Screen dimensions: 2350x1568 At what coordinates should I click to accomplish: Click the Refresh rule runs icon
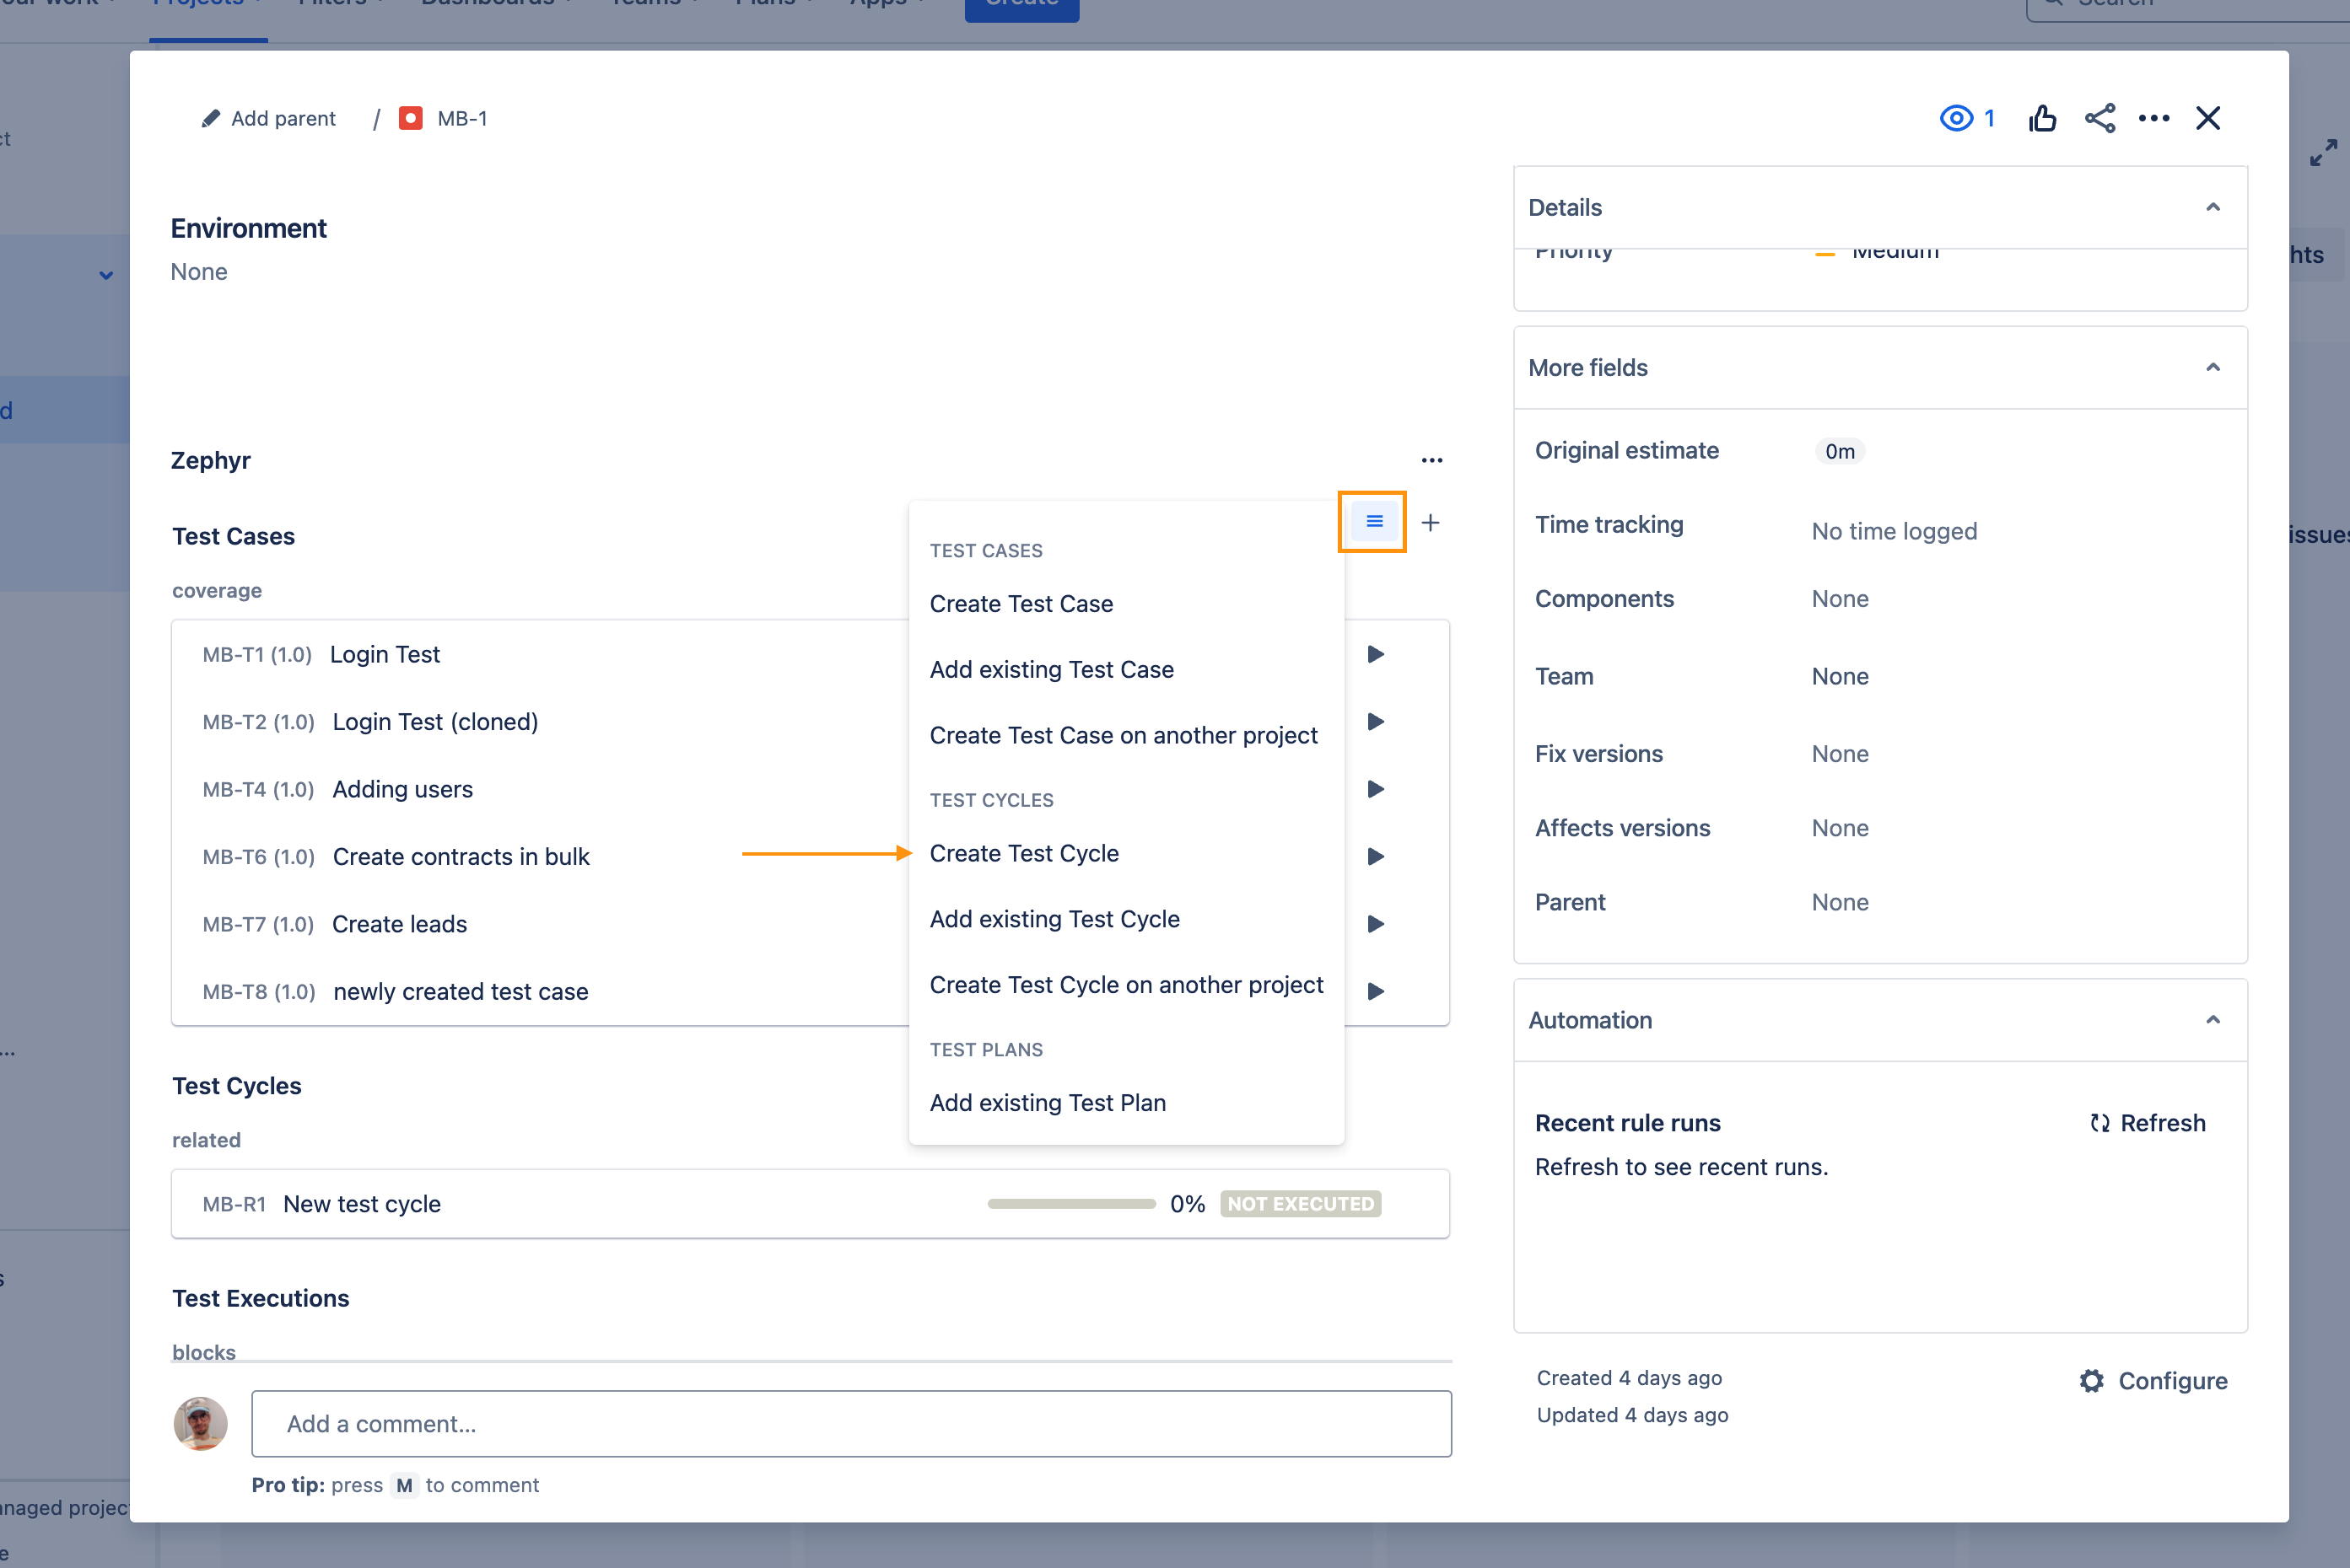coord(2099,1123)
